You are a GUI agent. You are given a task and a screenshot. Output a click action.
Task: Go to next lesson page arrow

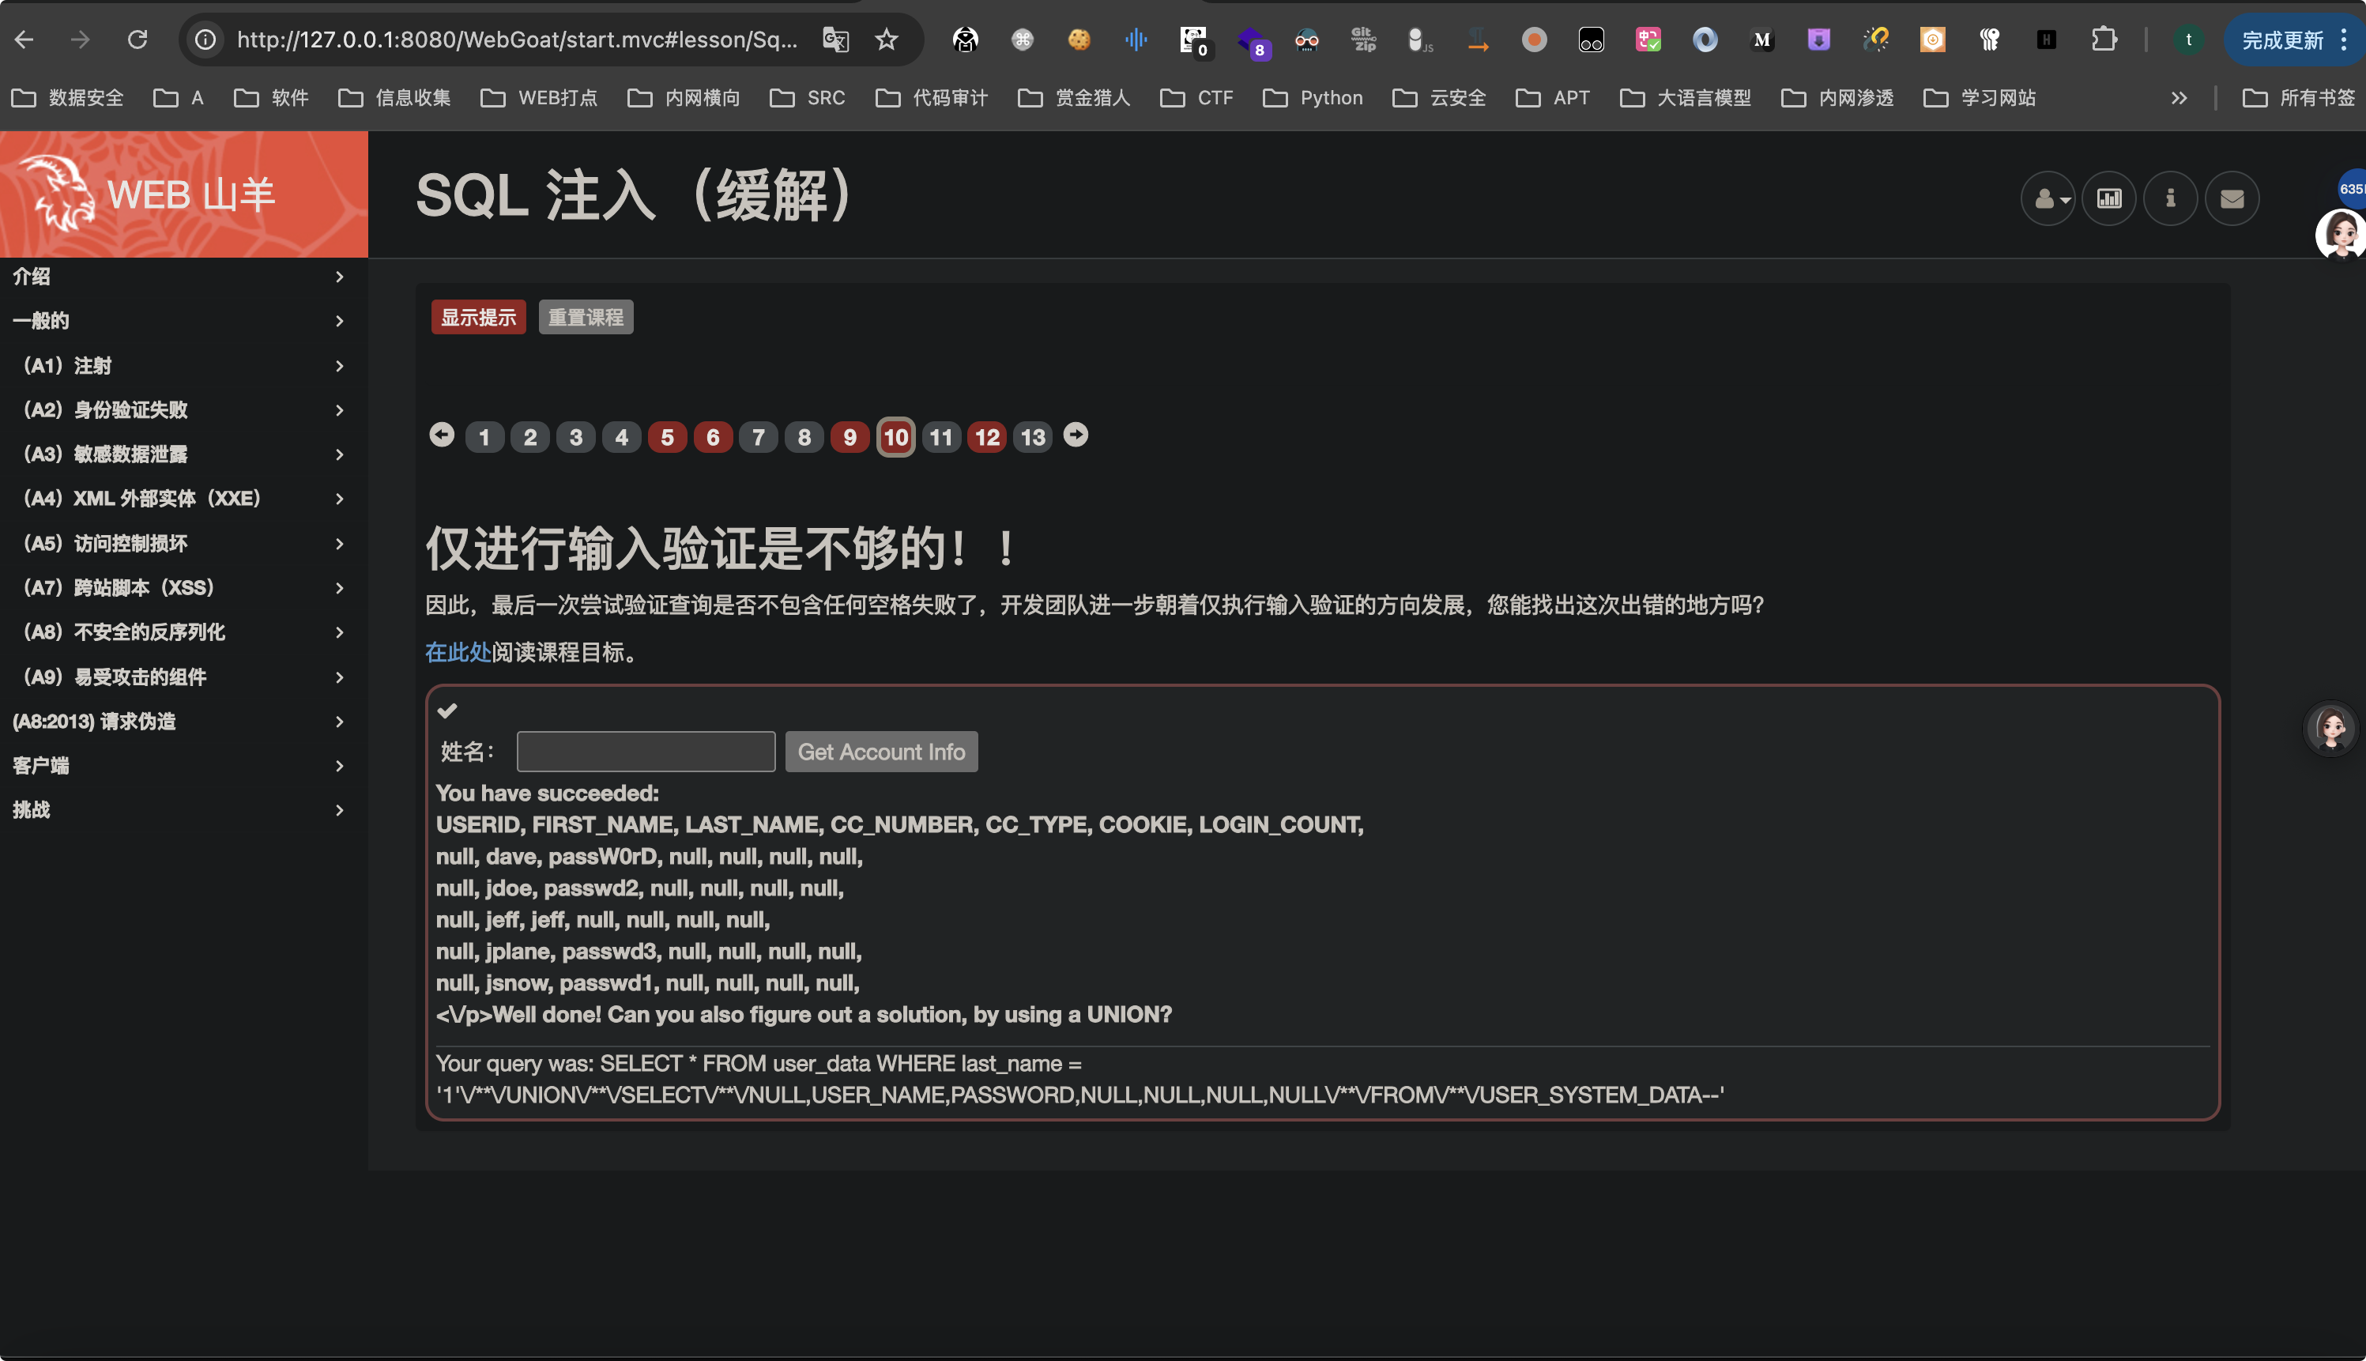pyautogui.click(x=1076, y=435)
